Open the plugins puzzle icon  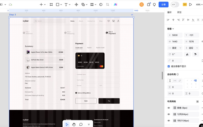[149, 5]
